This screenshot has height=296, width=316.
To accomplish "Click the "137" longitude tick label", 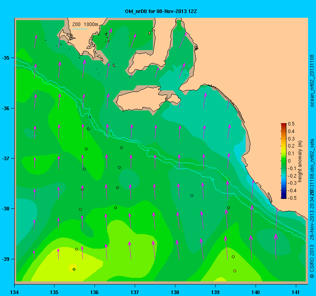I will click(135, 292).
